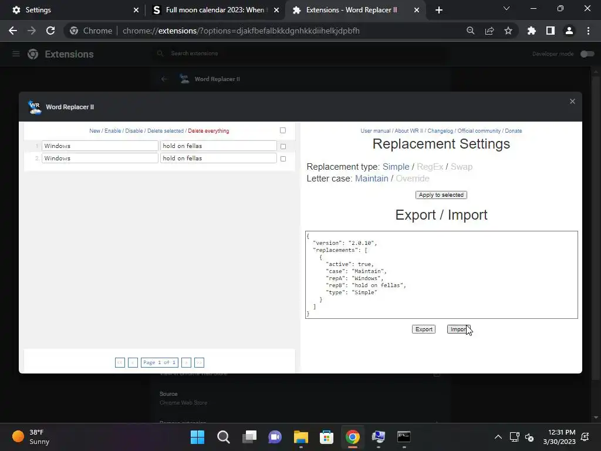Open the Extensions hamburger main menu
Viewport: 601px width, 451px height.
16,54
